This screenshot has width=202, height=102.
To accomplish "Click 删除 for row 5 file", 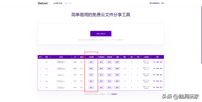I will pos(161,87).
